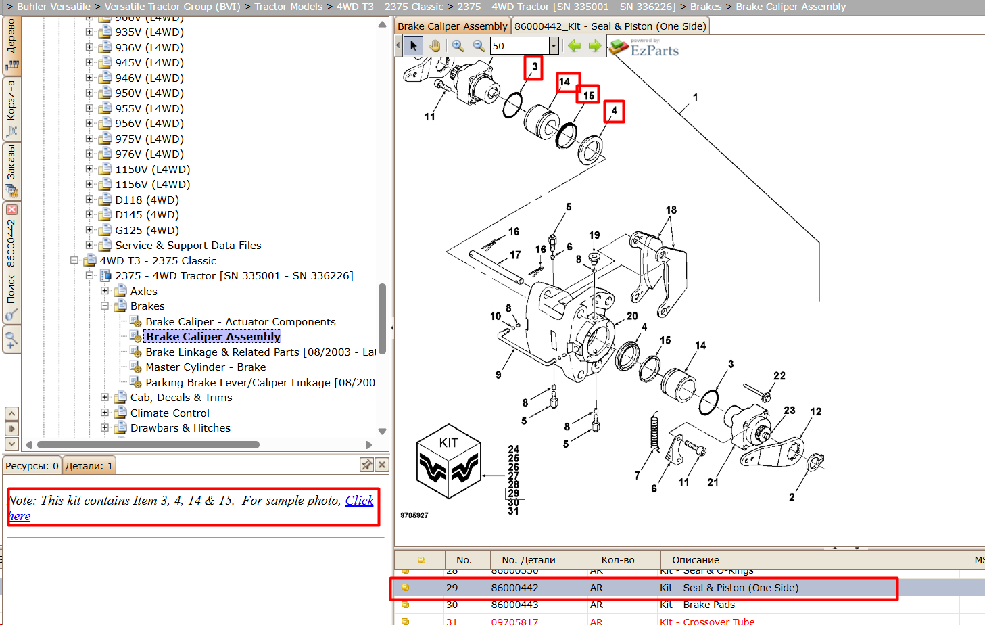Screen dimensions: 985x625
Task: Expand the Service & Support Data Files node
Action: (89, 245)
